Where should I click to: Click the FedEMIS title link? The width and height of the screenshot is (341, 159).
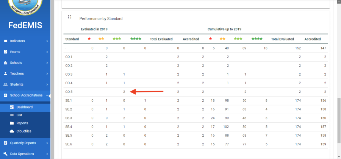[25, 25]
